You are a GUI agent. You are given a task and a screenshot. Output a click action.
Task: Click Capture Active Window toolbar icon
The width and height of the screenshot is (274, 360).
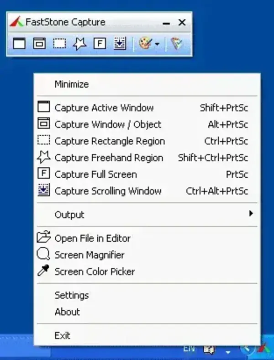19,43
